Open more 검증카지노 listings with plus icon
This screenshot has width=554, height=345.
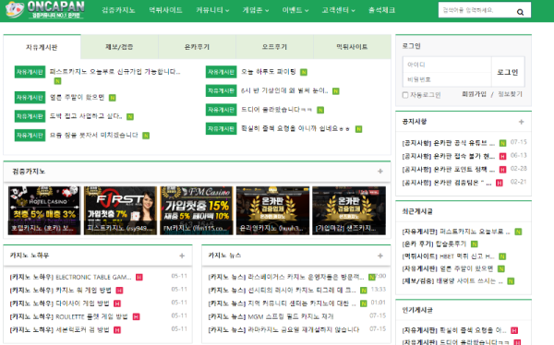(x=380, y=172)
